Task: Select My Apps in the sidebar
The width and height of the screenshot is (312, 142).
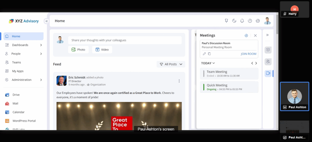Action: point(18,71)
